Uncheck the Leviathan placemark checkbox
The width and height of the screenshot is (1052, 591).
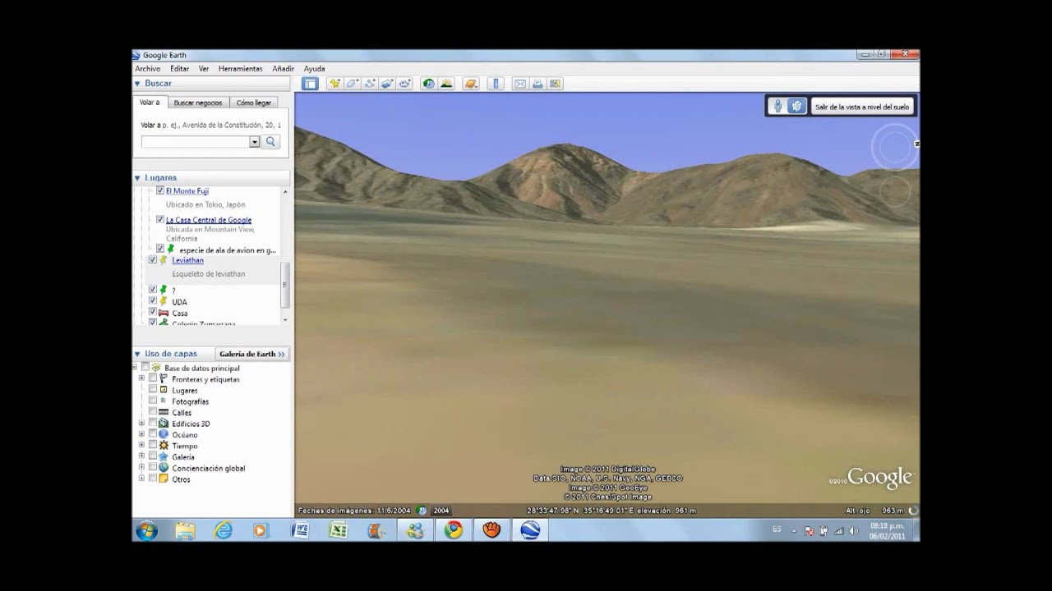(153, 259)
